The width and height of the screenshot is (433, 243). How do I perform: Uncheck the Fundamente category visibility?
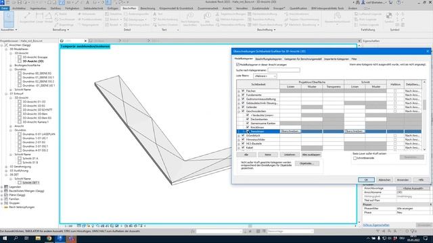pos(243,94)
